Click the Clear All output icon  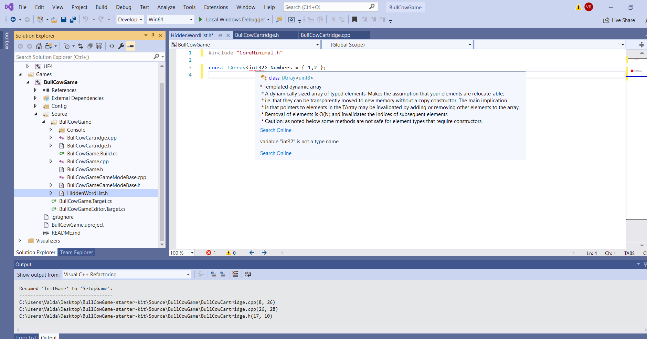tap(235, 275)
